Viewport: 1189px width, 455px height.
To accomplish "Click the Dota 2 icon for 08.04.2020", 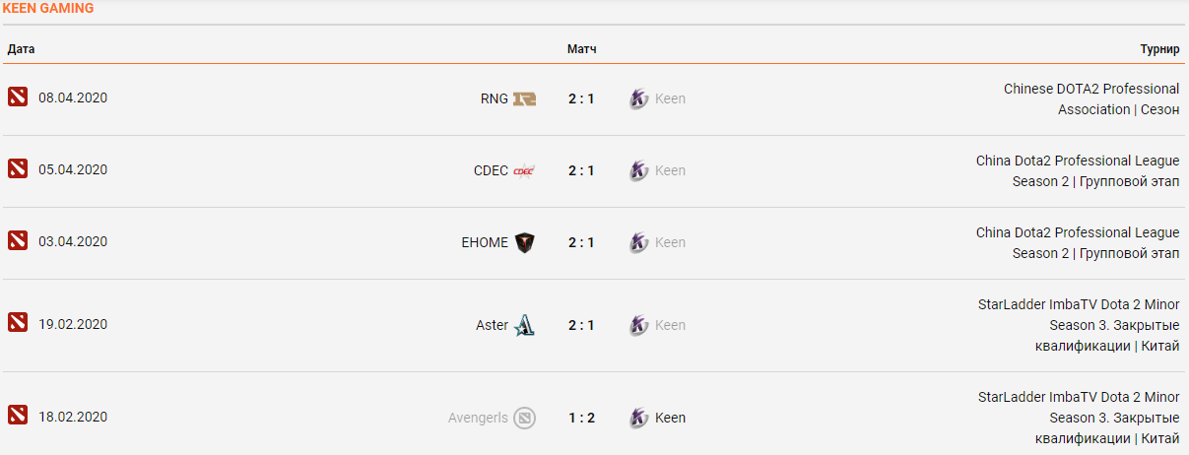I will 18,97.
